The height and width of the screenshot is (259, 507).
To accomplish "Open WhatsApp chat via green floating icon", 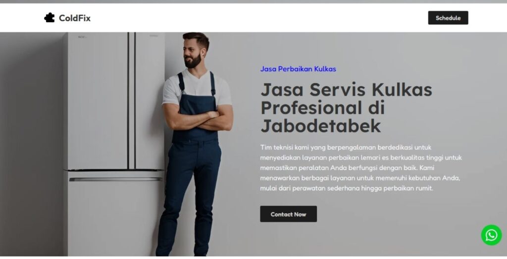I will click(x=491, y=235).
